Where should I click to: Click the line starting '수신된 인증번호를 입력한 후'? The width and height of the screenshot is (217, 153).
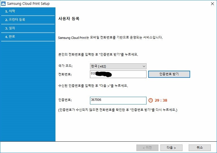click(93, 86)
